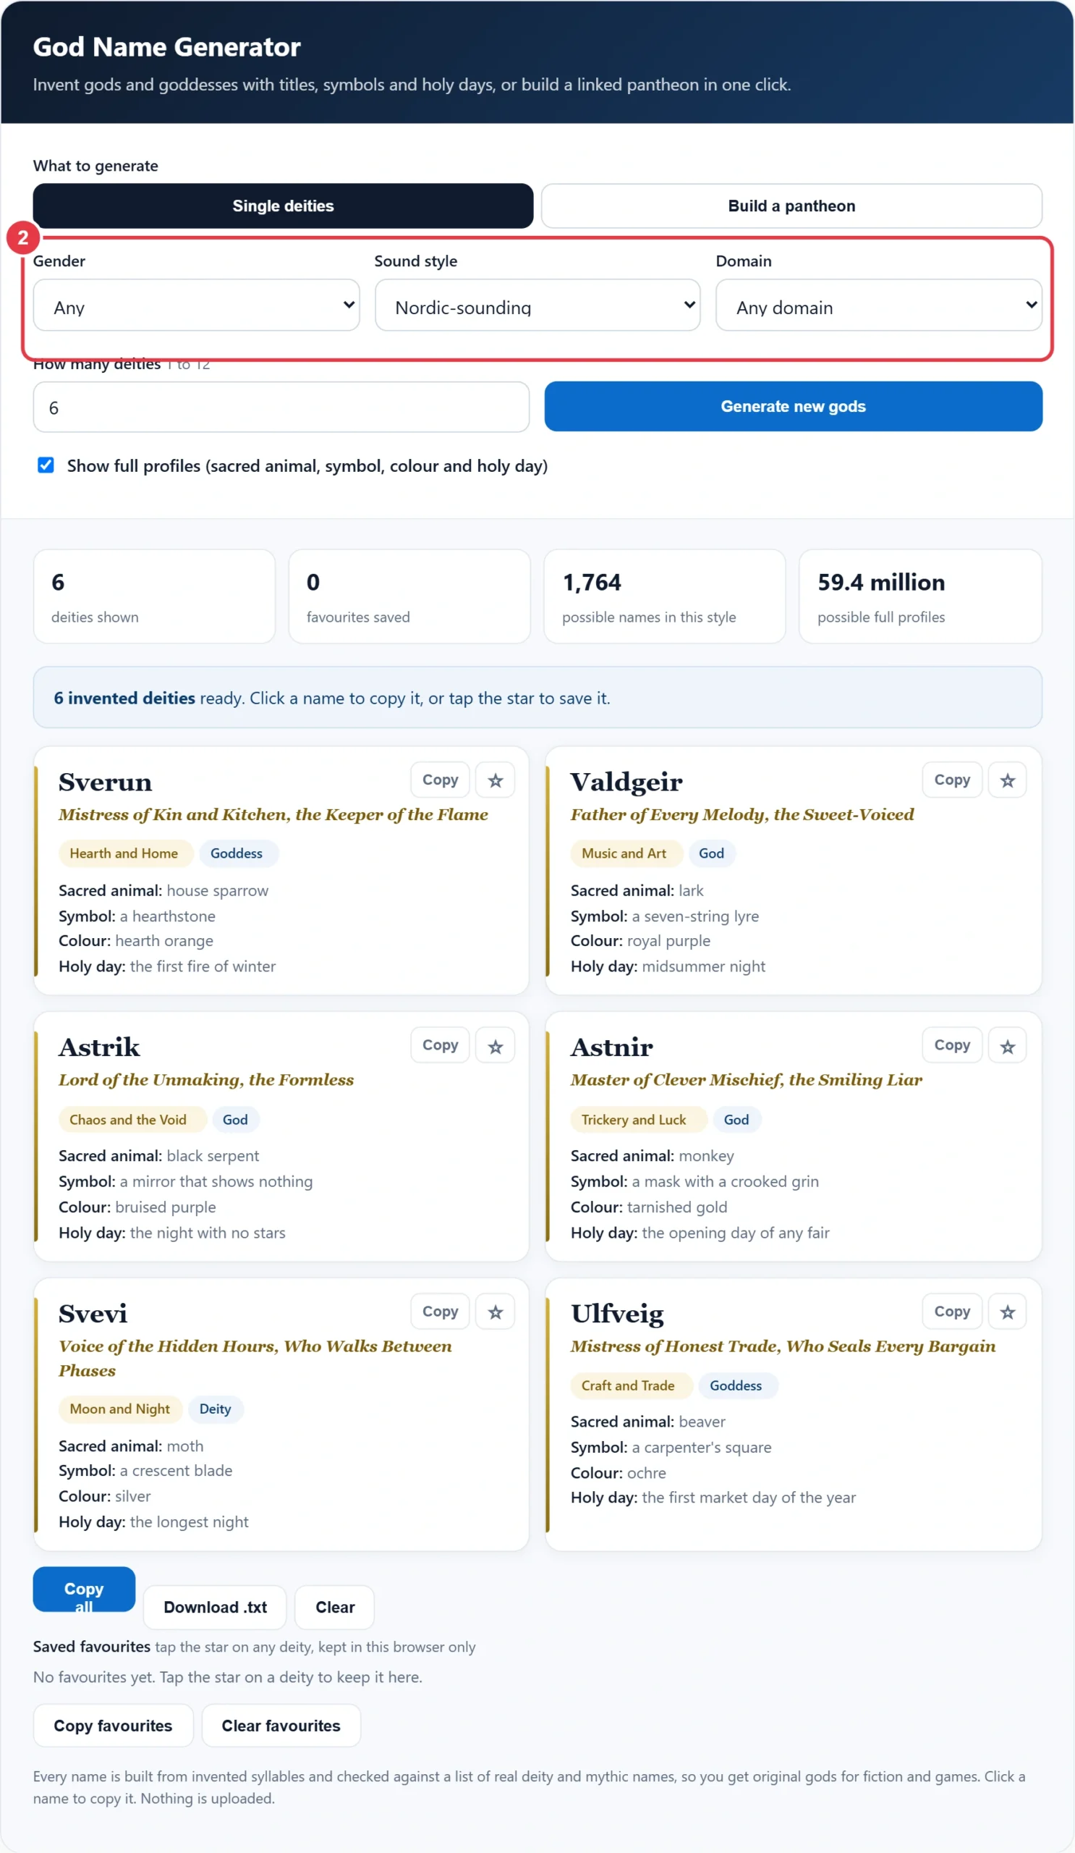This screenshot has height=1853, width=1075.
Task: Click the star beside Svevi
Action: pos(496,1312)
